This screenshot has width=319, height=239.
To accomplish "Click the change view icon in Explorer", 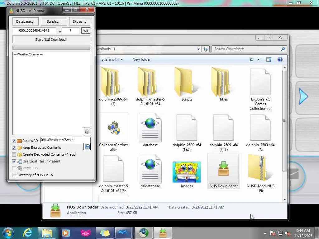I will point(252,59).
